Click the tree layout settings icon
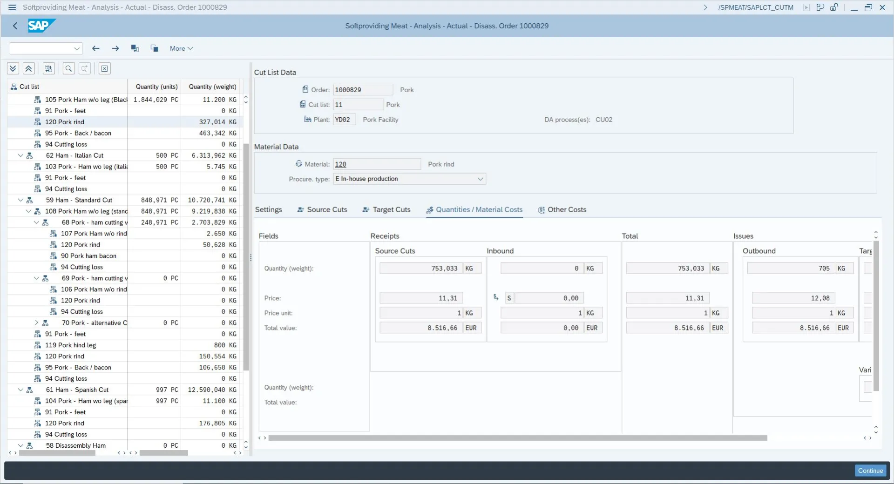Screen dimensions: 894x484 click(48, 69)
